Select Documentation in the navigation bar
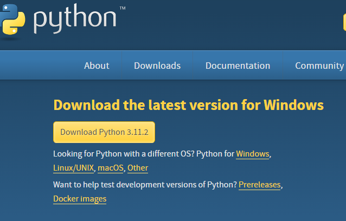 click(x=238, y=66)
